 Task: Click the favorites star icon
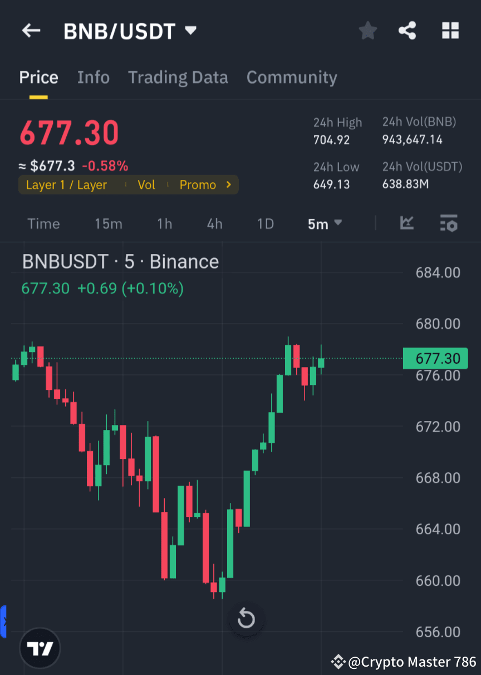coord(367,31)
